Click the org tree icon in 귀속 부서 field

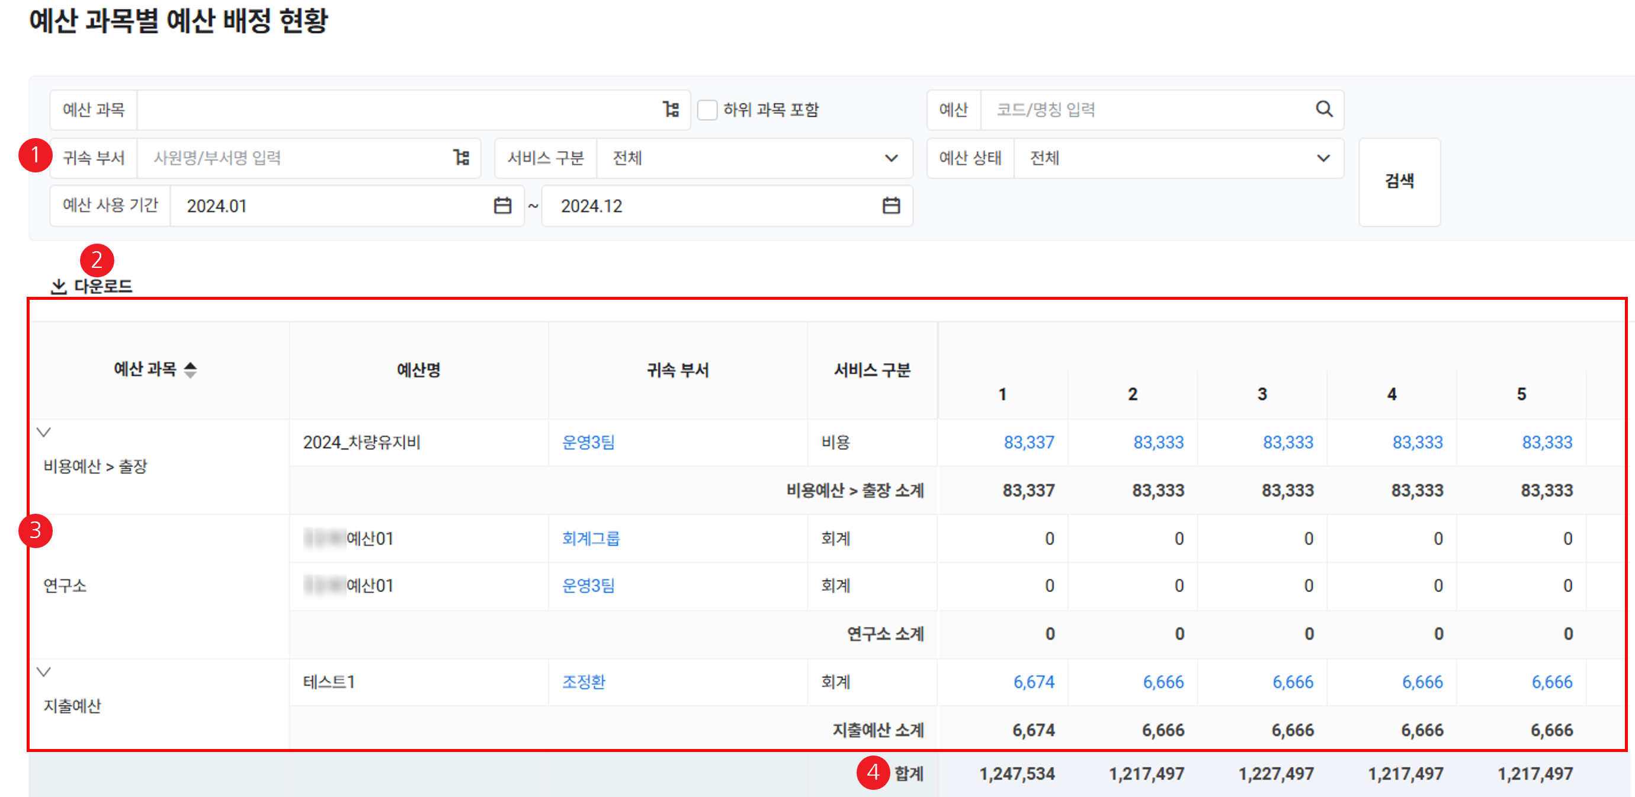pyautogui.click(x=461, y=157)
